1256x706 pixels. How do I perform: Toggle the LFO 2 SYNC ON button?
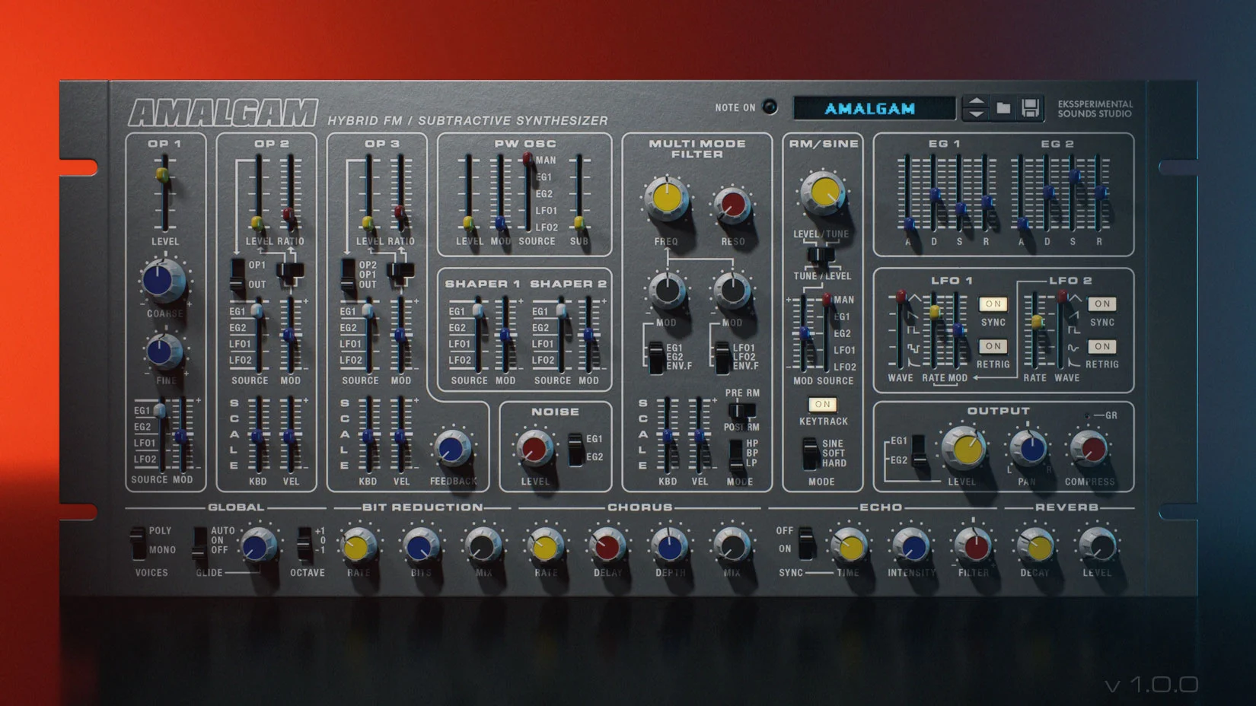pos(1102,304)
